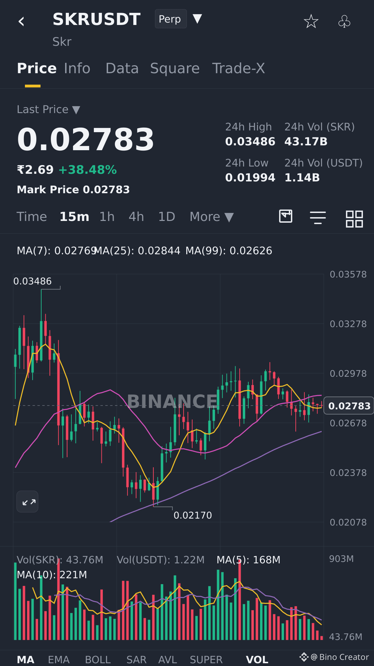Image resolution: width=374 pixels, height=666 pixels.
Task: Tap the 0.03486 high price marker
Action: 33,281
